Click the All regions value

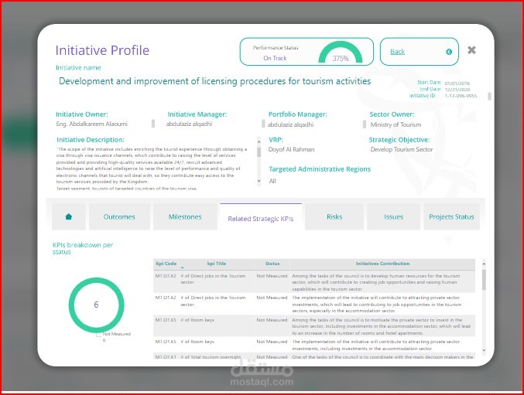[x=272, y=181]
